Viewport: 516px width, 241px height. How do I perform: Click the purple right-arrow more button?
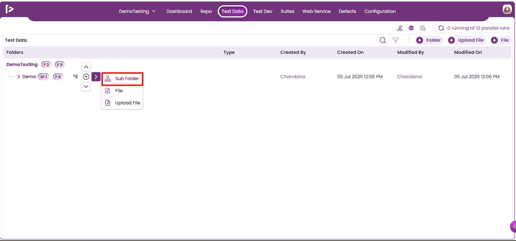(96, 77)
